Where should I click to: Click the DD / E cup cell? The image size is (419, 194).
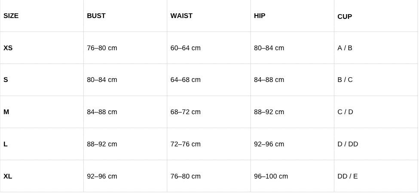pyautogui.click(x=347, y=176)
